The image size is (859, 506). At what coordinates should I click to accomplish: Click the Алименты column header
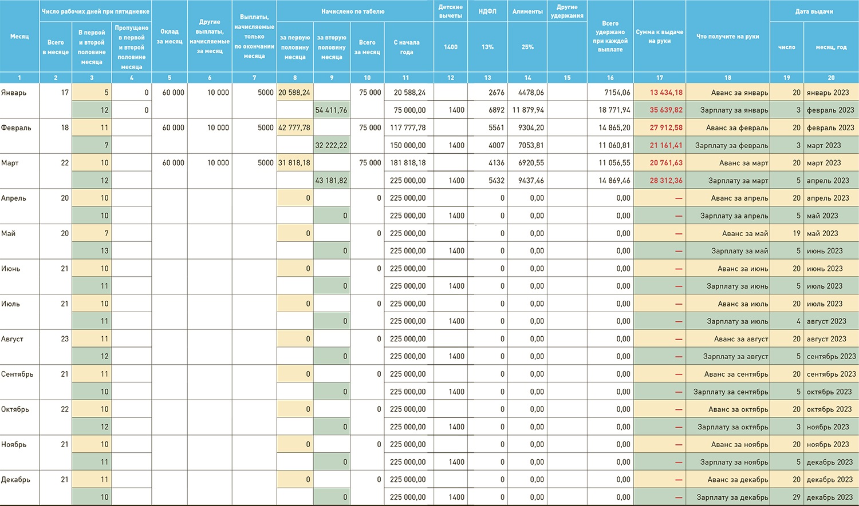(x=527, y=11)
